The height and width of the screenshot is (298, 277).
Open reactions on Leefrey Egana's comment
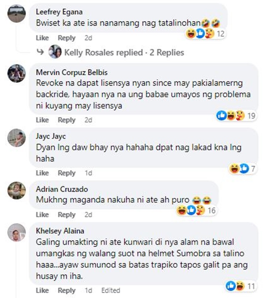[x=205, y=34]
